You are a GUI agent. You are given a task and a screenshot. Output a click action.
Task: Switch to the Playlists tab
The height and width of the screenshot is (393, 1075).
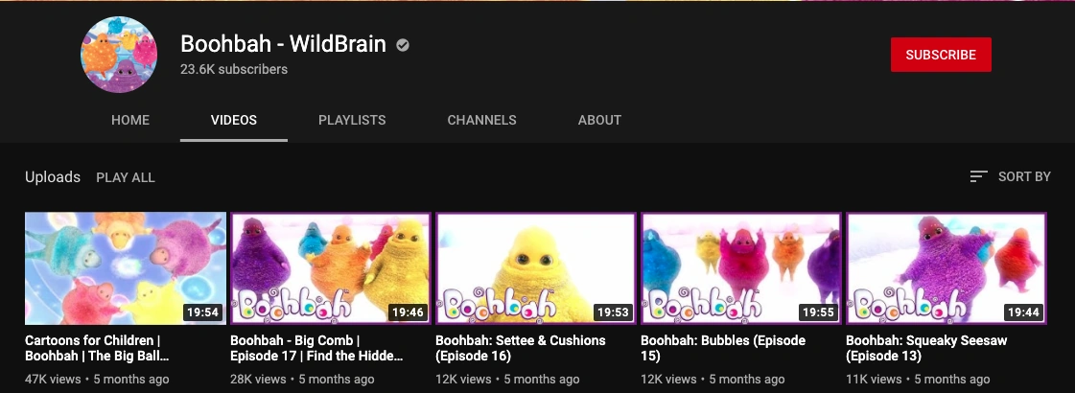(352, 120)
